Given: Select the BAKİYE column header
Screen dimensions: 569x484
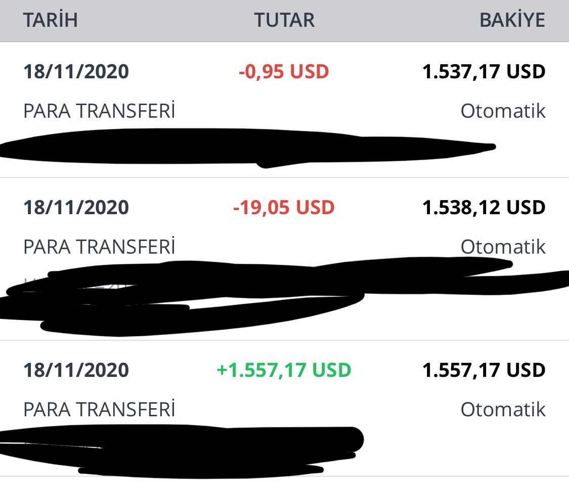Looking at the screenshot, I should [512, 20].
